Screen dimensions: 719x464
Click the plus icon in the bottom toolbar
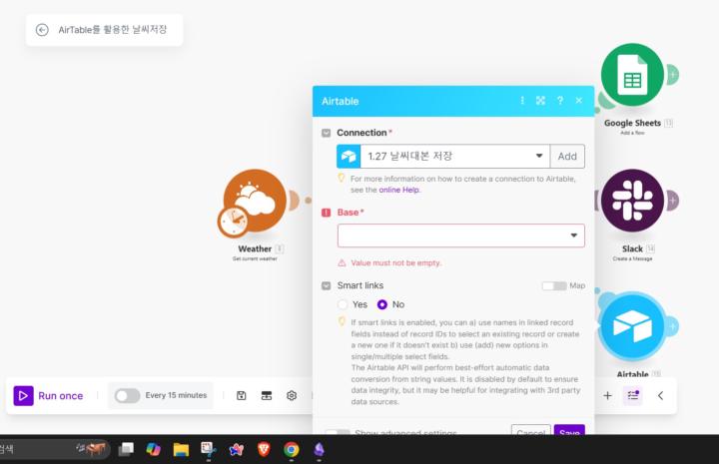pos(607,396)
